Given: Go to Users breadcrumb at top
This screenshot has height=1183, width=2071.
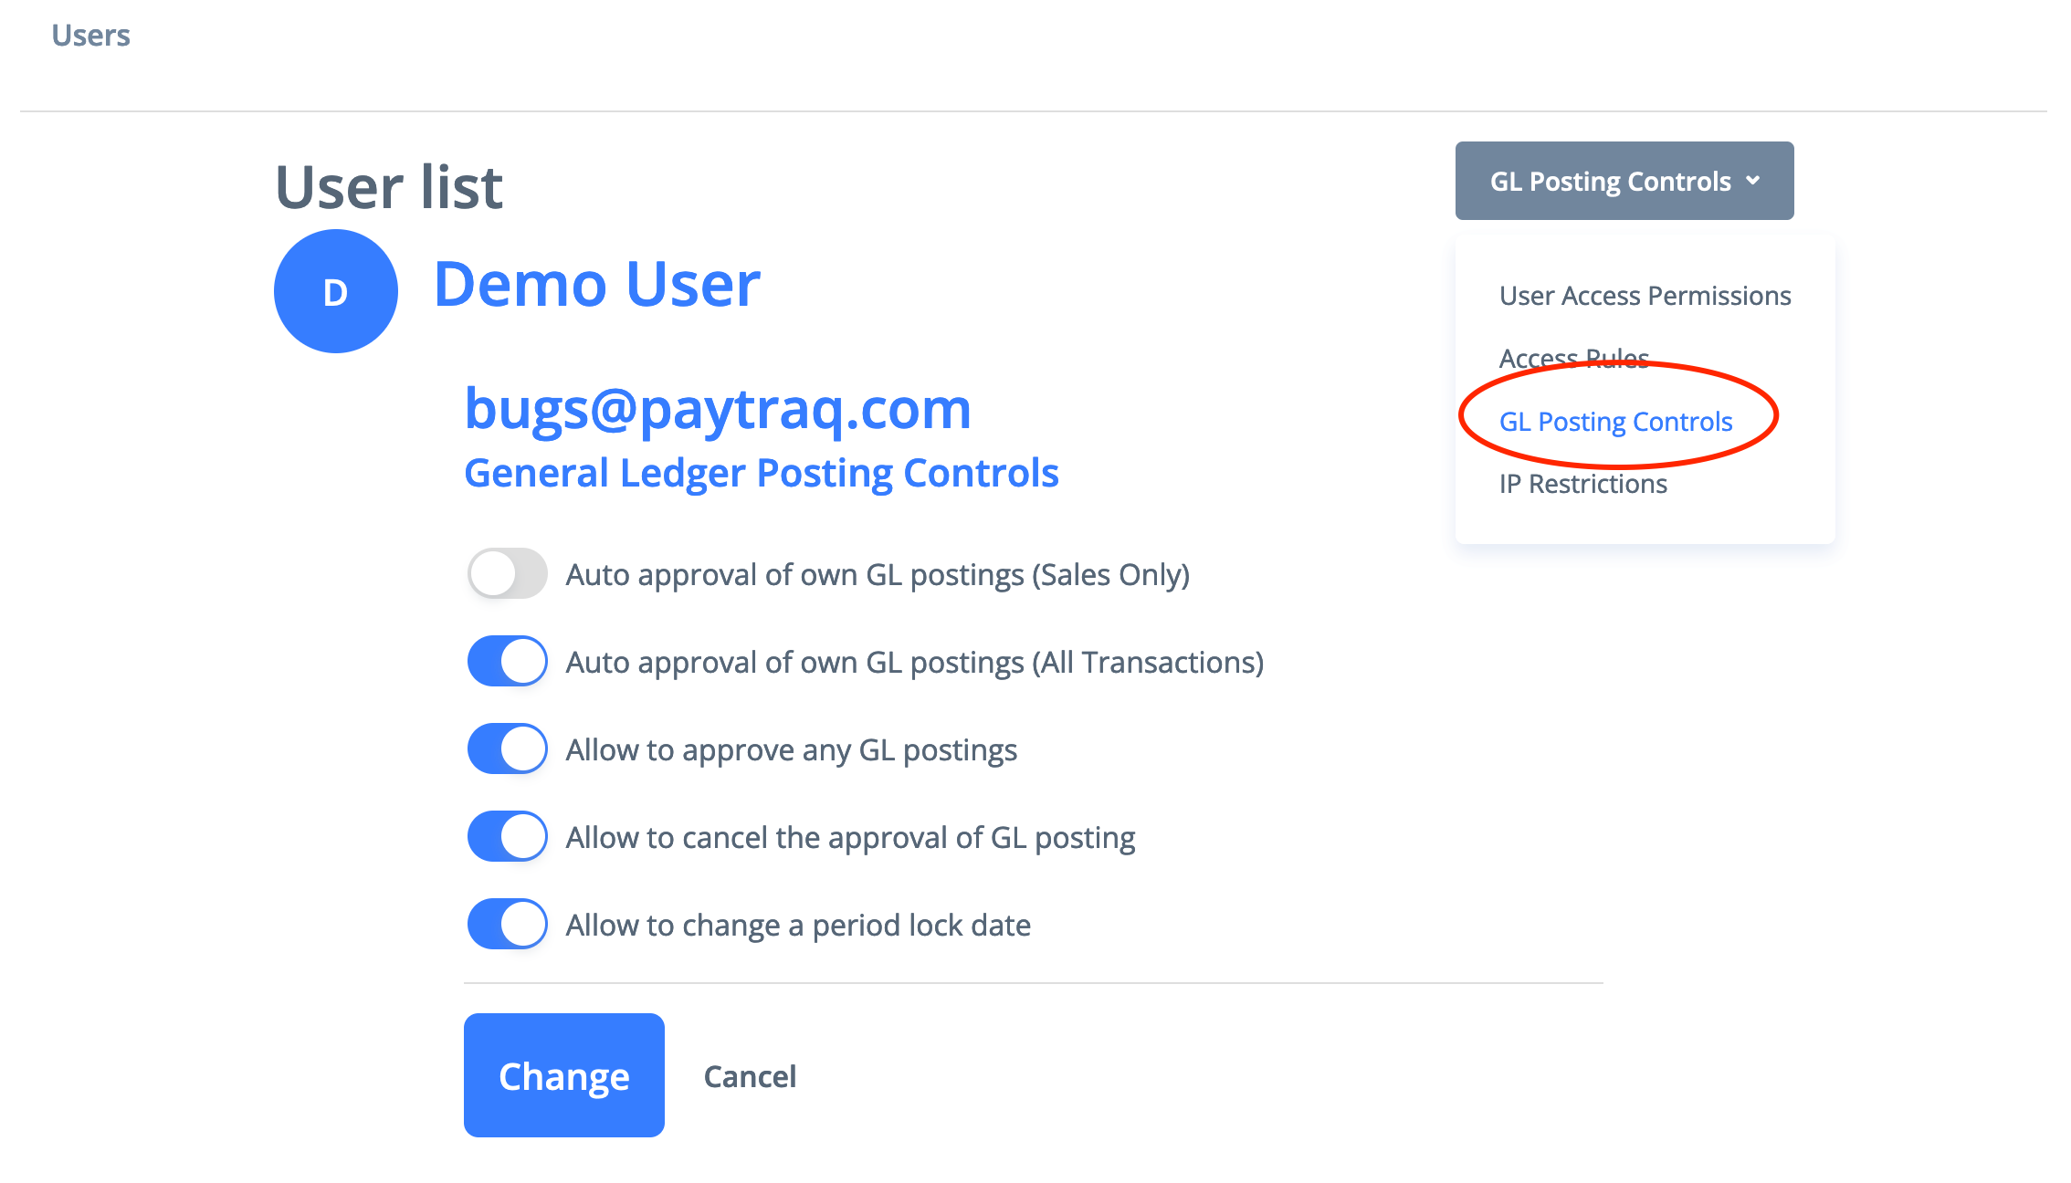Looking at the screenshot, I should coord(90,36).
